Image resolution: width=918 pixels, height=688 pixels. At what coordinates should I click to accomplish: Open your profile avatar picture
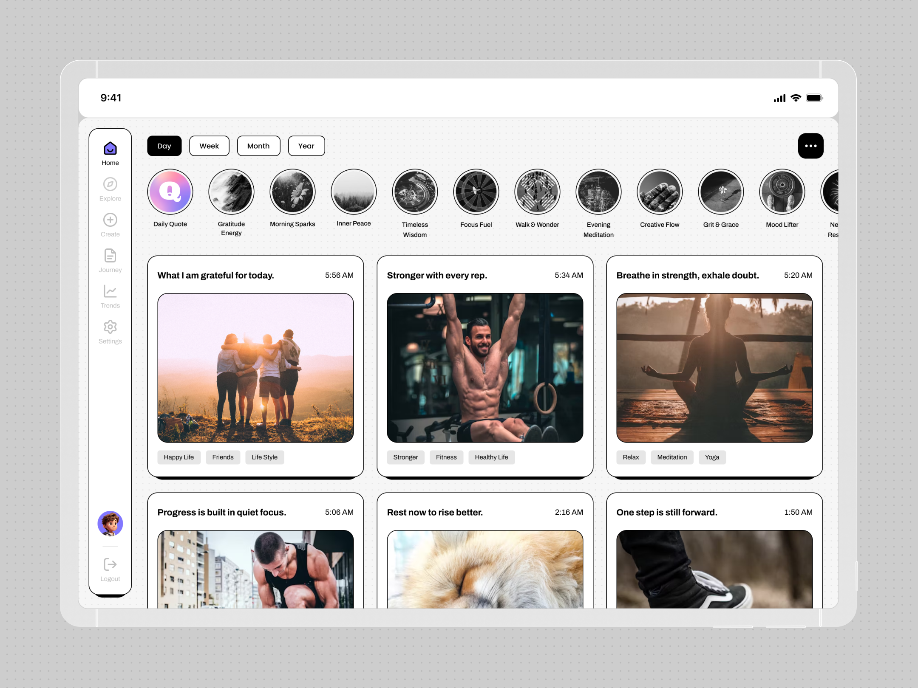tap(110, 523)
